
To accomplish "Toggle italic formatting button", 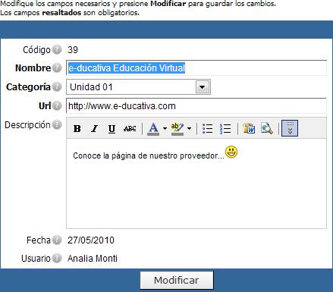I will (x=95, y=129).
